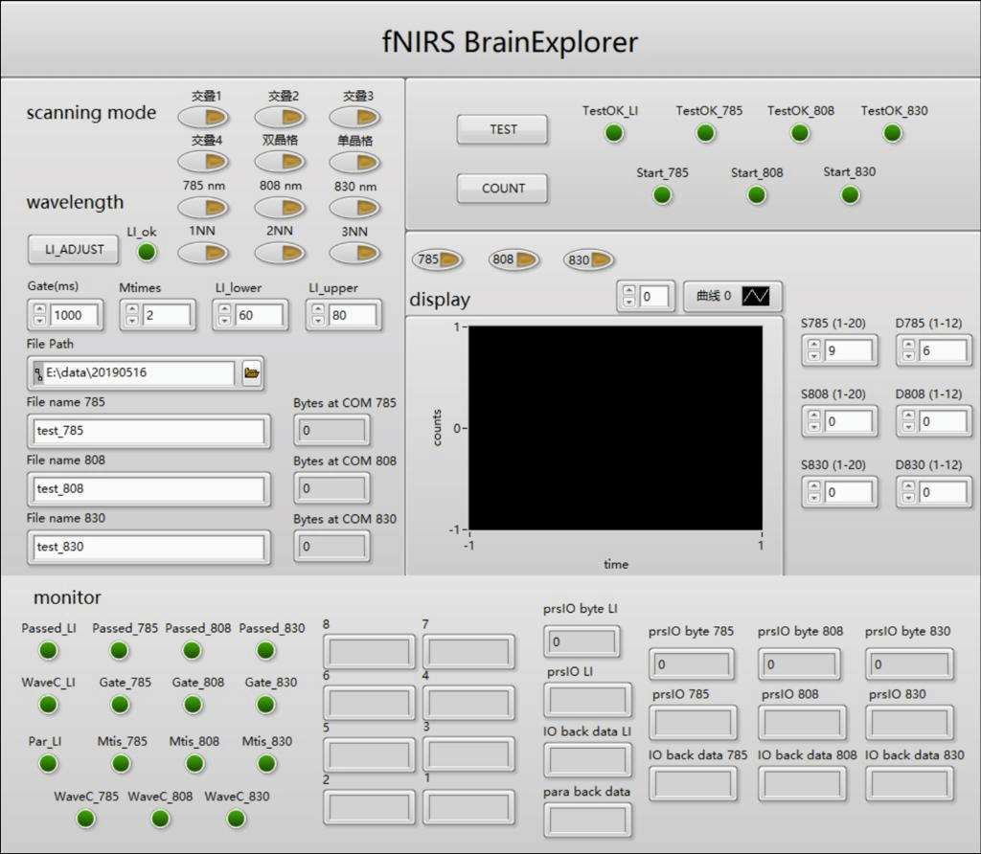
Task: Click the LI_ADJUST button
Action: (74, 250)
